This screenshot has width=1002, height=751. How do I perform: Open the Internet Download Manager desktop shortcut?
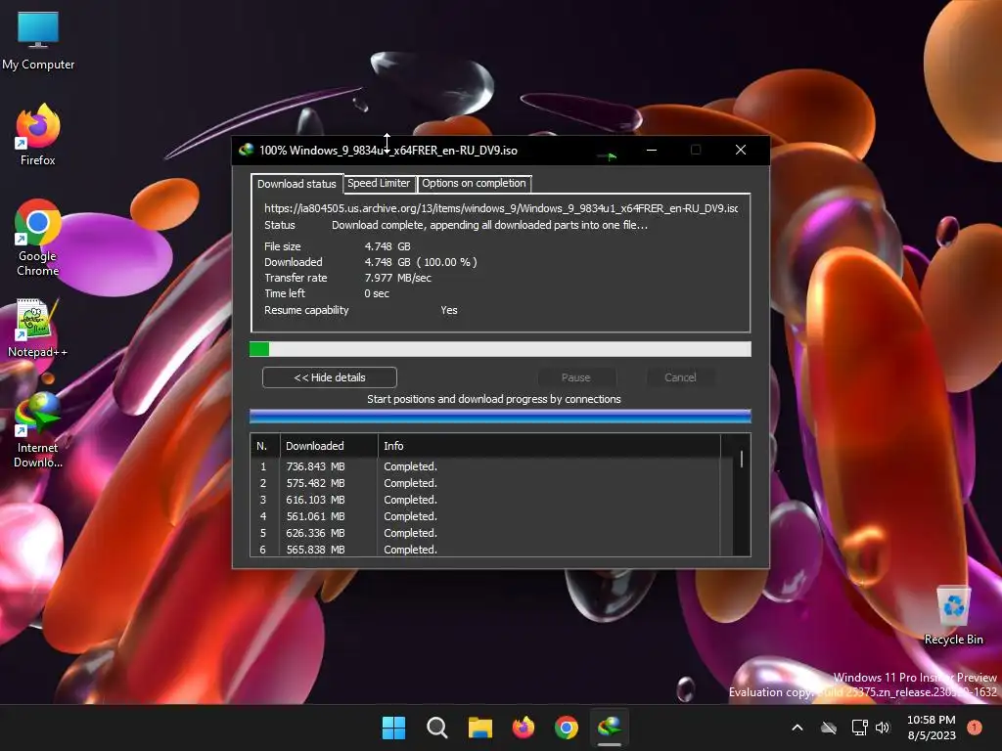tap(38, 430)
